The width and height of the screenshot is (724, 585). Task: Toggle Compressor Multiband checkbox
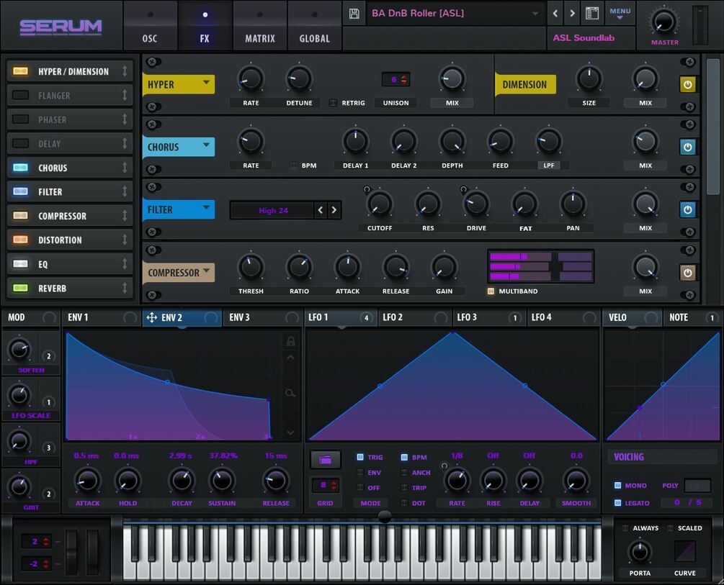491,291
